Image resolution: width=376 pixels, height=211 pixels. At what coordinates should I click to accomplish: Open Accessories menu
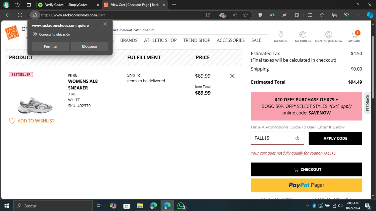(231, 40)
